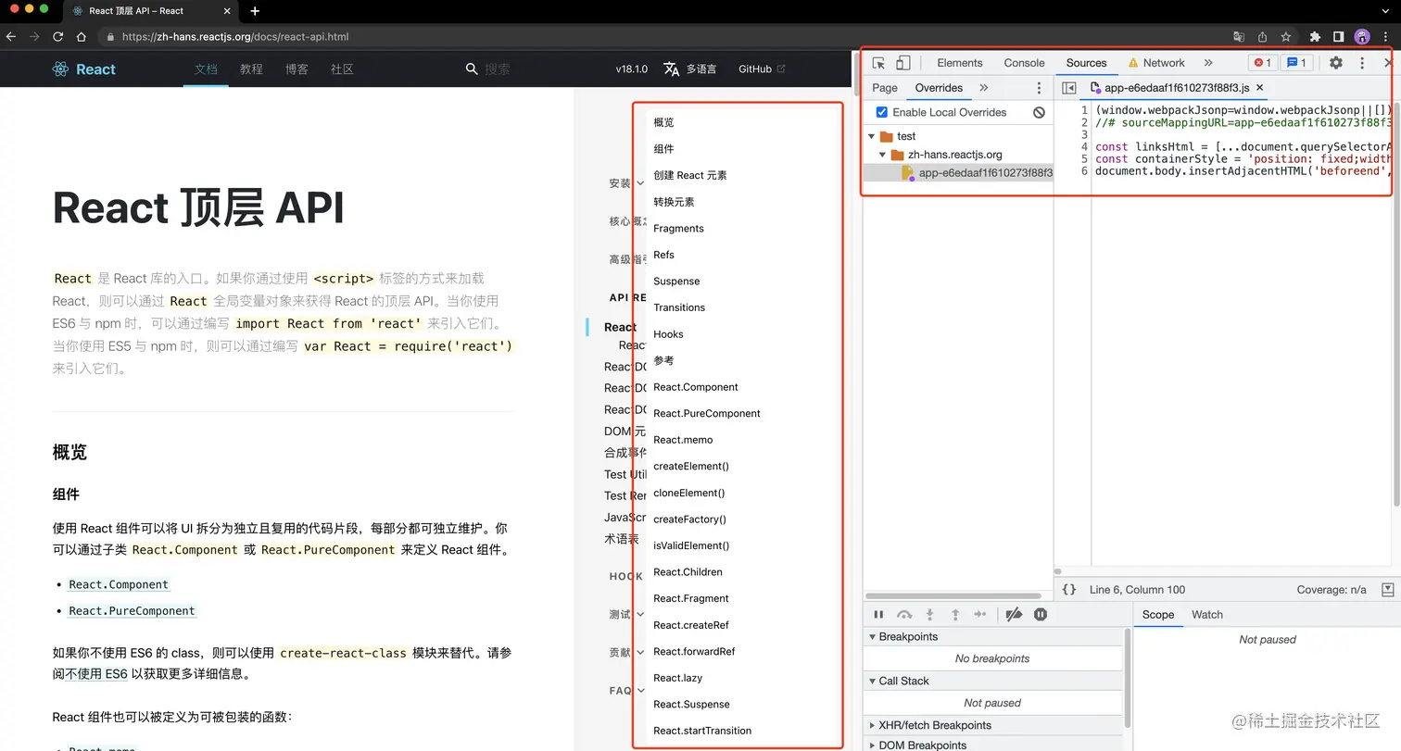Click the share icon in the address bar

(1262, 37)
